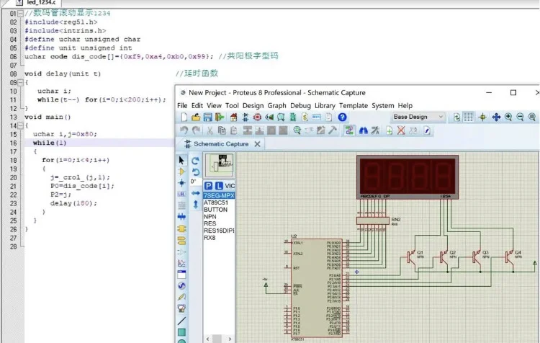Save the project with the floppy icon

click(x=207, y=117)
